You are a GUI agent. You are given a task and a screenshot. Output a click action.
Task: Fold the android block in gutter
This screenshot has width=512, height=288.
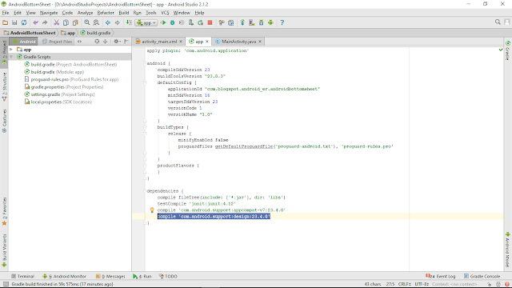(x=145, y=63)
